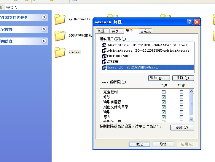The height and width of the screenshot is (162, 215).
Task: Expand the 详细信息 panel chevron
Action: pos(44,41)
